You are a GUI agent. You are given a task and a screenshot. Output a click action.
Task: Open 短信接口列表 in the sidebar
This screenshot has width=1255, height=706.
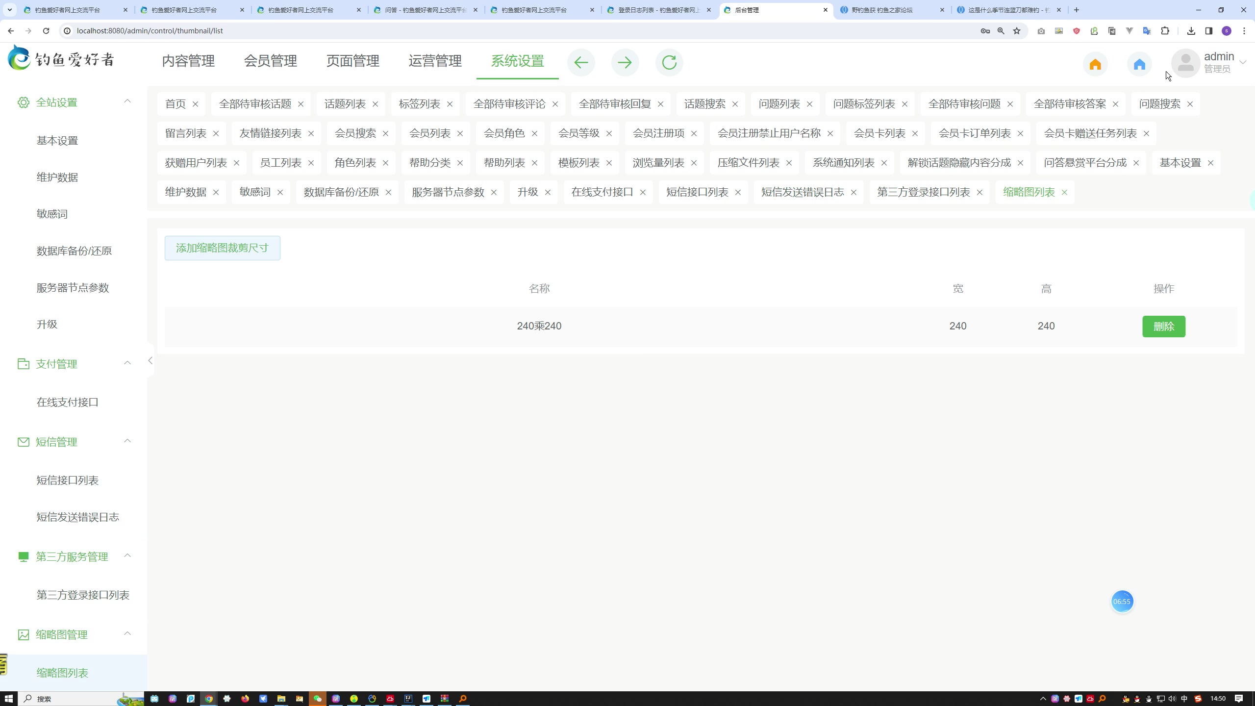(68, 480)
